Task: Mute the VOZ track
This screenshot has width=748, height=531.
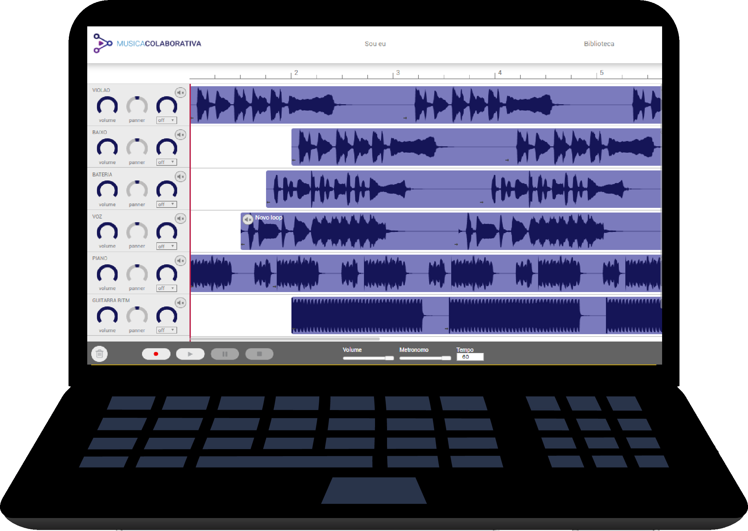Action: click(x=180, y=219)
